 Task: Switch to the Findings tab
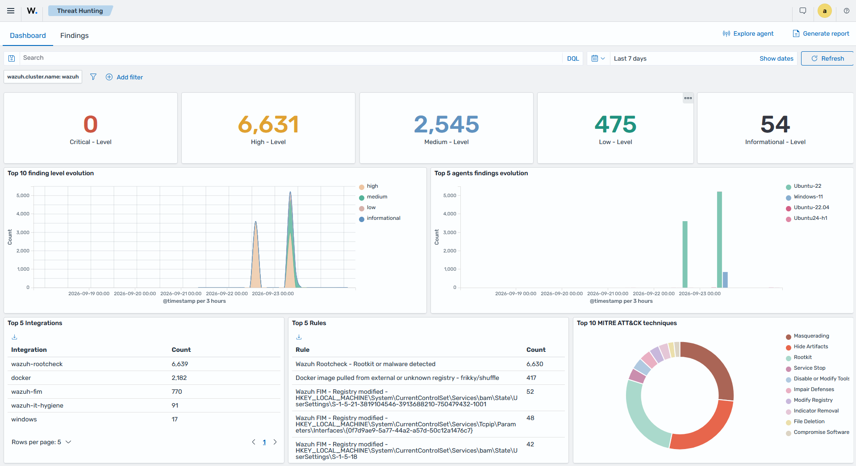click(x=74, y=35)
